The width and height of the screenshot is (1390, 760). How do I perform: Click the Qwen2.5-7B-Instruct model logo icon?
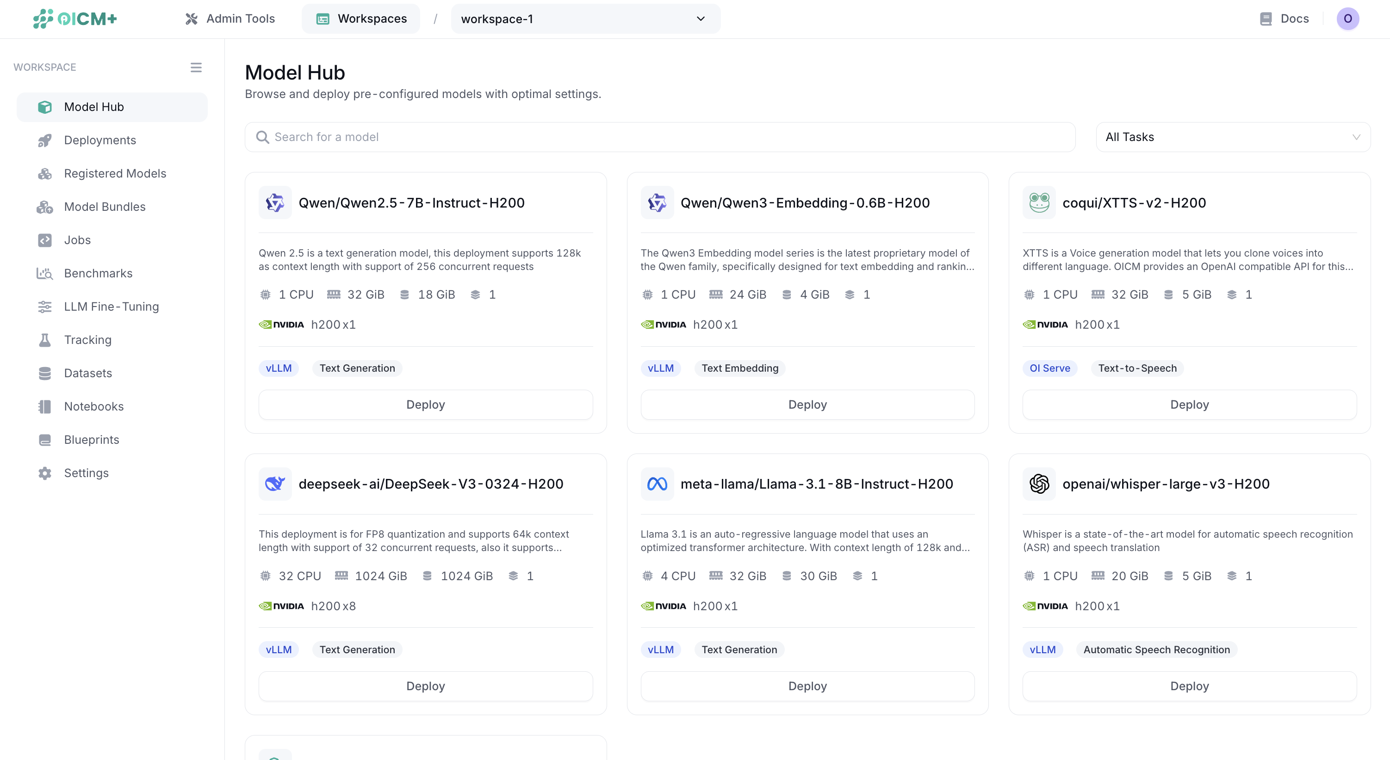point(275,202)
